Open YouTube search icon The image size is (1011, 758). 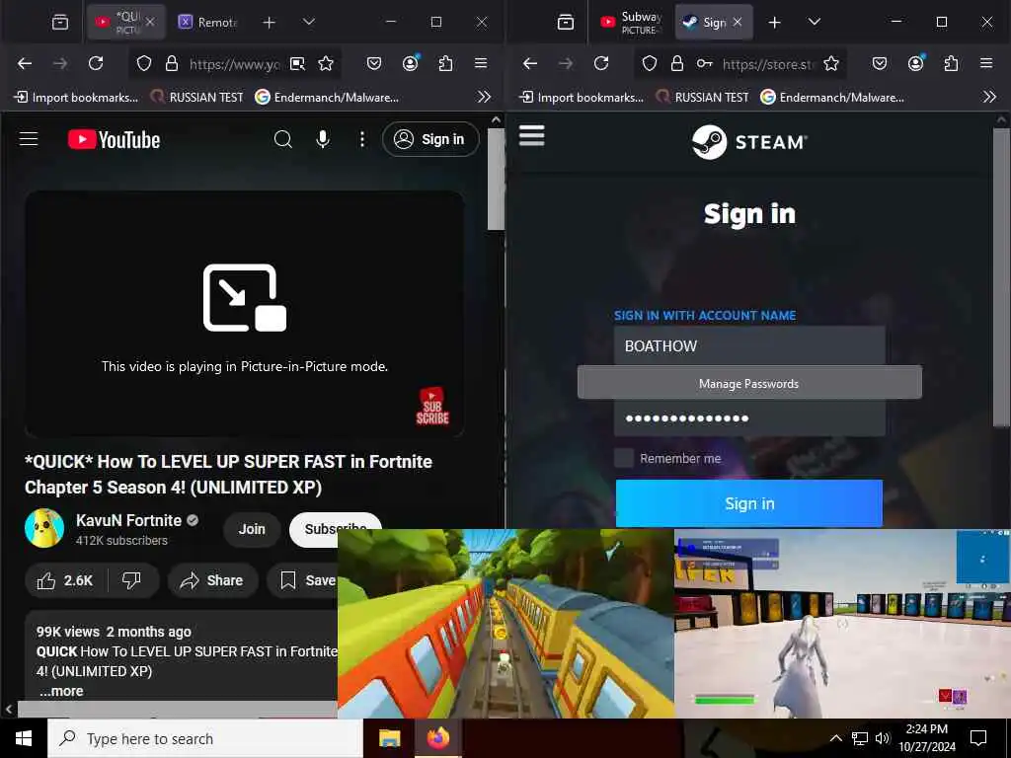click(282, 139)
